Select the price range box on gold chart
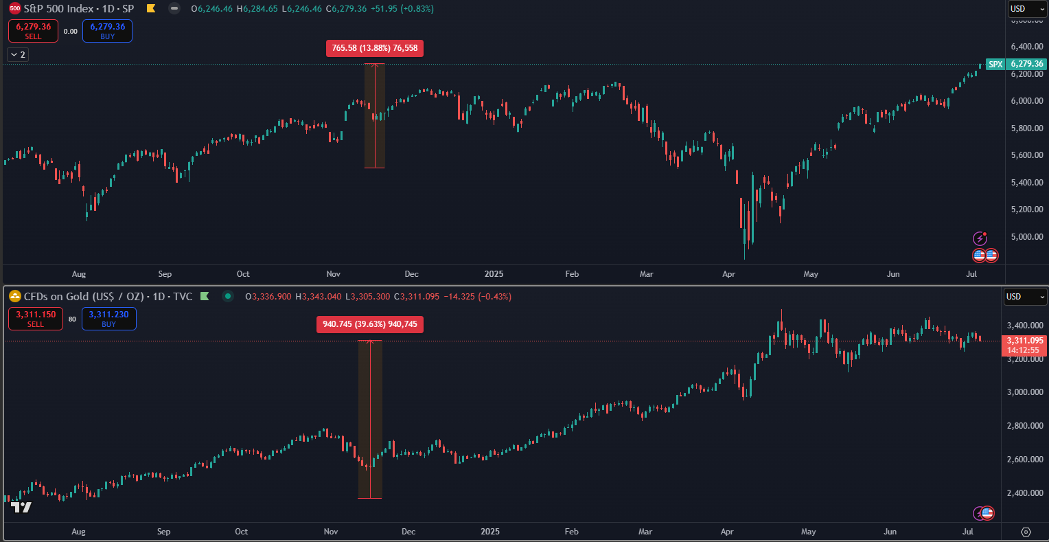The height and width of the screenshot is (542, 1049). (370, 419)
